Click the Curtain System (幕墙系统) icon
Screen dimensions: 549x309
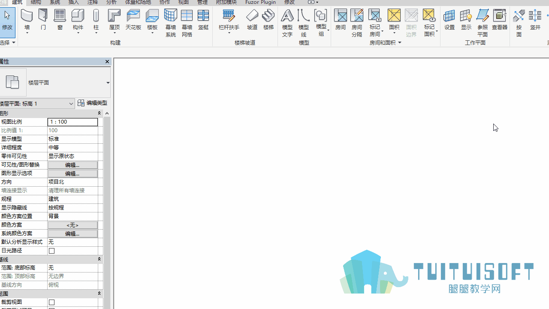pos(171,23)
